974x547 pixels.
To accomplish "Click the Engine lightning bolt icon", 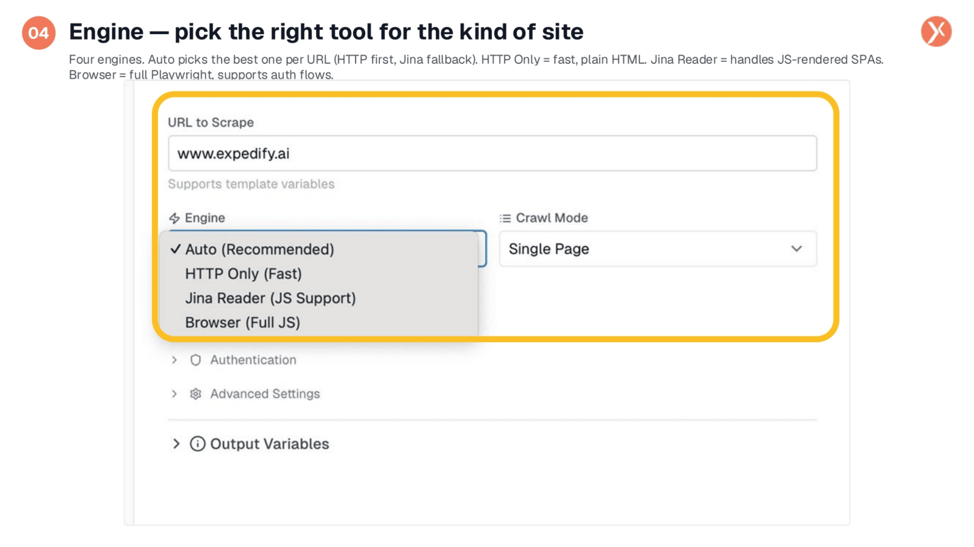I will (x=175, y=218).
